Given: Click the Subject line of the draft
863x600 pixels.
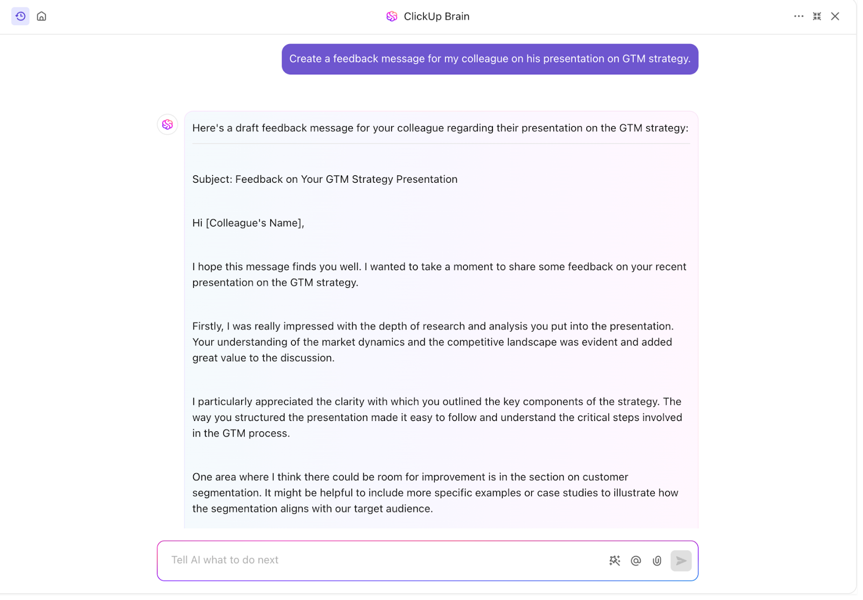Looking at the screenshot, I should (x=325, y=180).
